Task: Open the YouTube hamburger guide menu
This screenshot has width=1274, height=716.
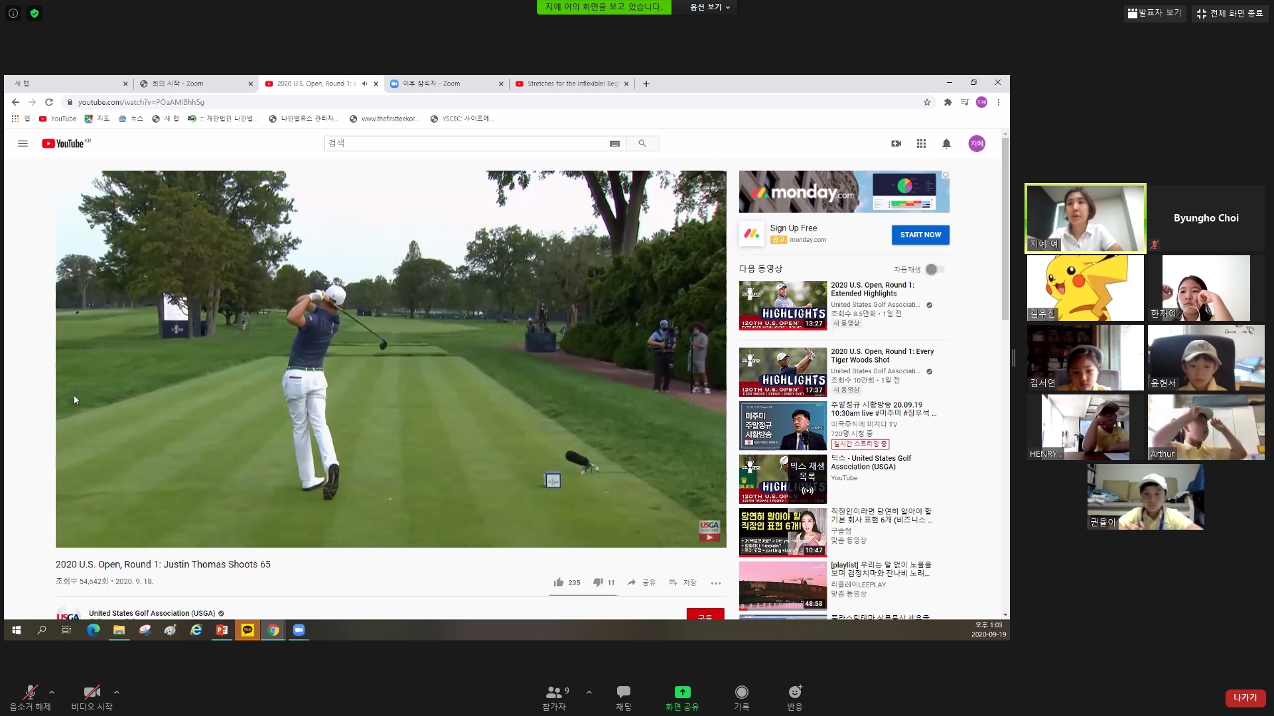Action: [x=23, y=144]
